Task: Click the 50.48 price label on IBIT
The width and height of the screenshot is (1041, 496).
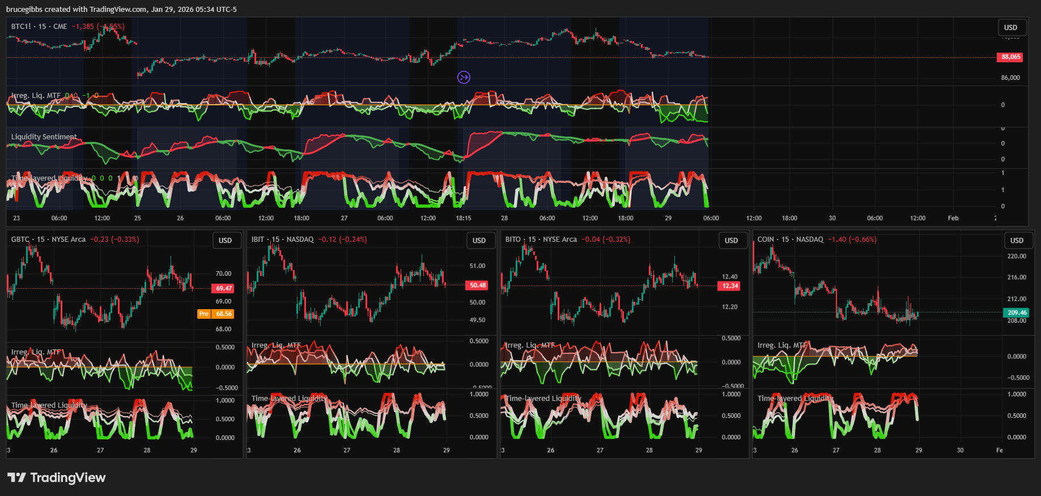Action: click(477, 285)
